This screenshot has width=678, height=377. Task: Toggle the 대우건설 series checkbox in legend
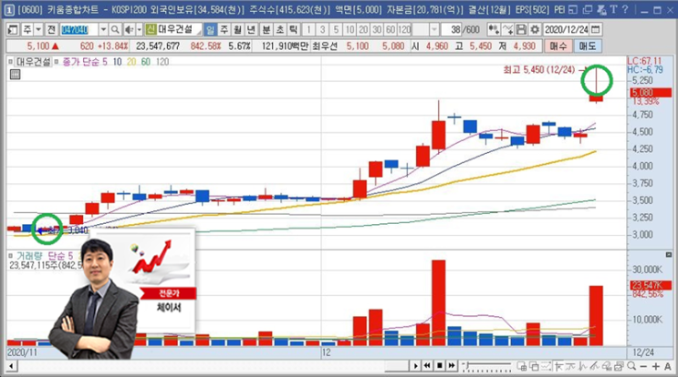11,62
